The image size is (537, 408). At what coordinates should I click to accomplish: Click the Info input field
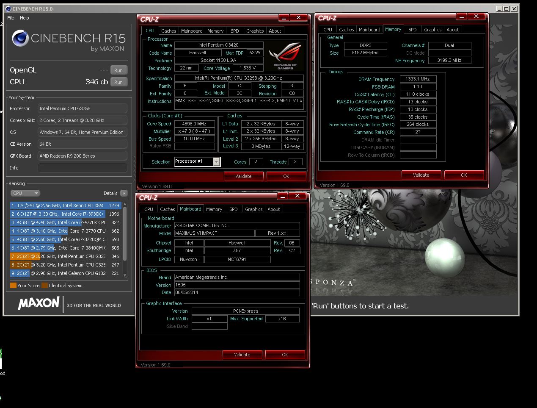click(83, 168)
